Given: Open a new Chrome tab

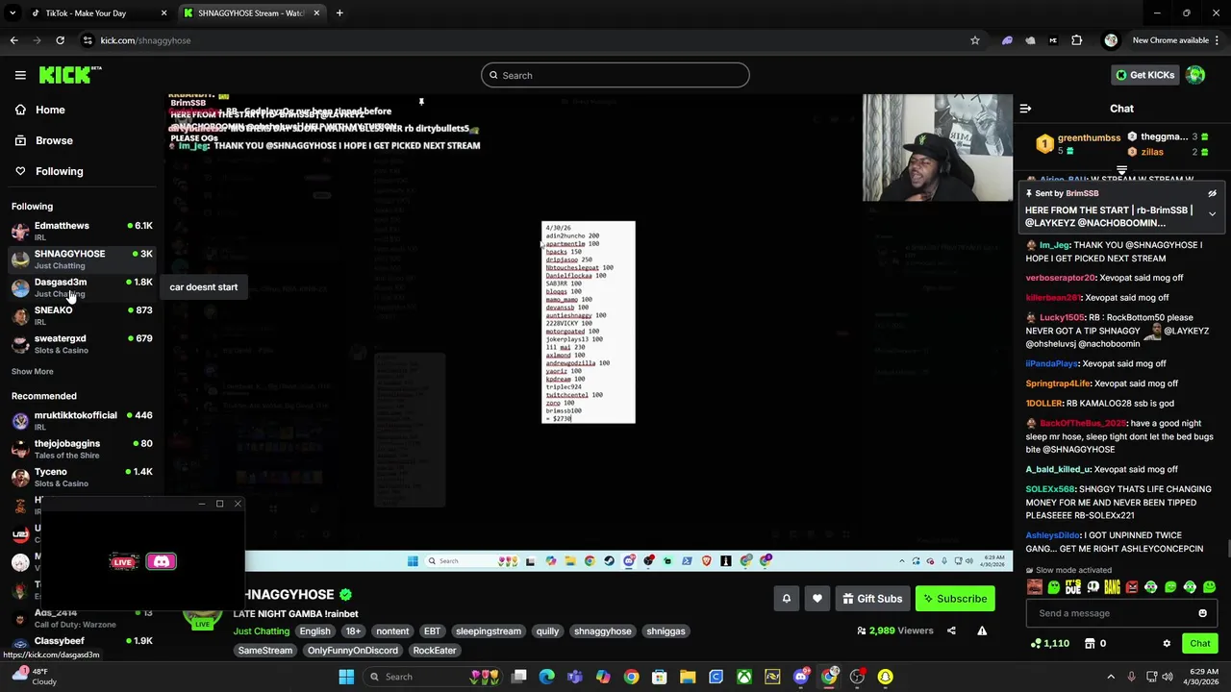Looking at the screenshot, I should (x=339, y=12).
